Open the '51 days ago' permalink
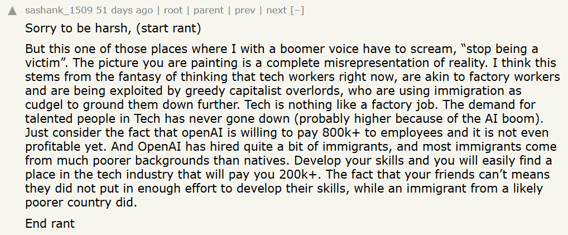The width and height of the screenshot is (568, 235). tap(124, 11)
